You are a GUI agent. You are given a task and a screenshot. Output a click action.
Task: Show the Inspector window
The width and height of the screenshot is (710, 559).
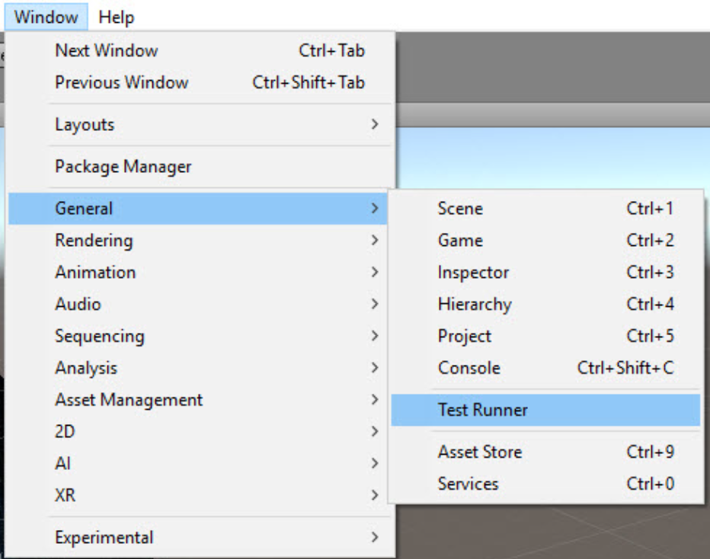tap(473, 273)
